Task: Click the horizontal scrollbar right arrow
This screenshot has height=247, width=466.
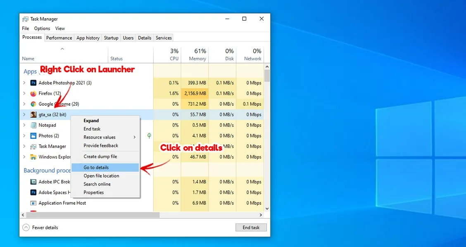Action: (261, 215)
